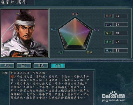Click the 智力 stat label box
This screenshot has width=133, height=105.
[109, 33]
